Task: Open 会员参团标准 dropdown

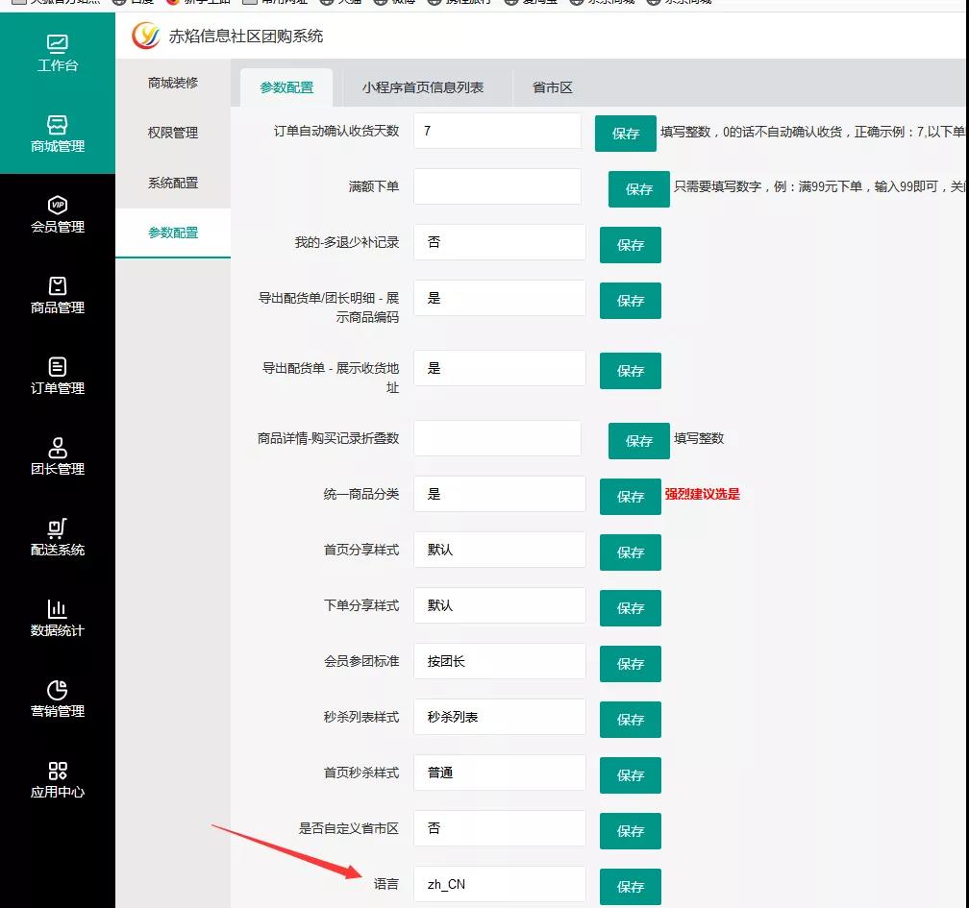Action: [500, 661]
